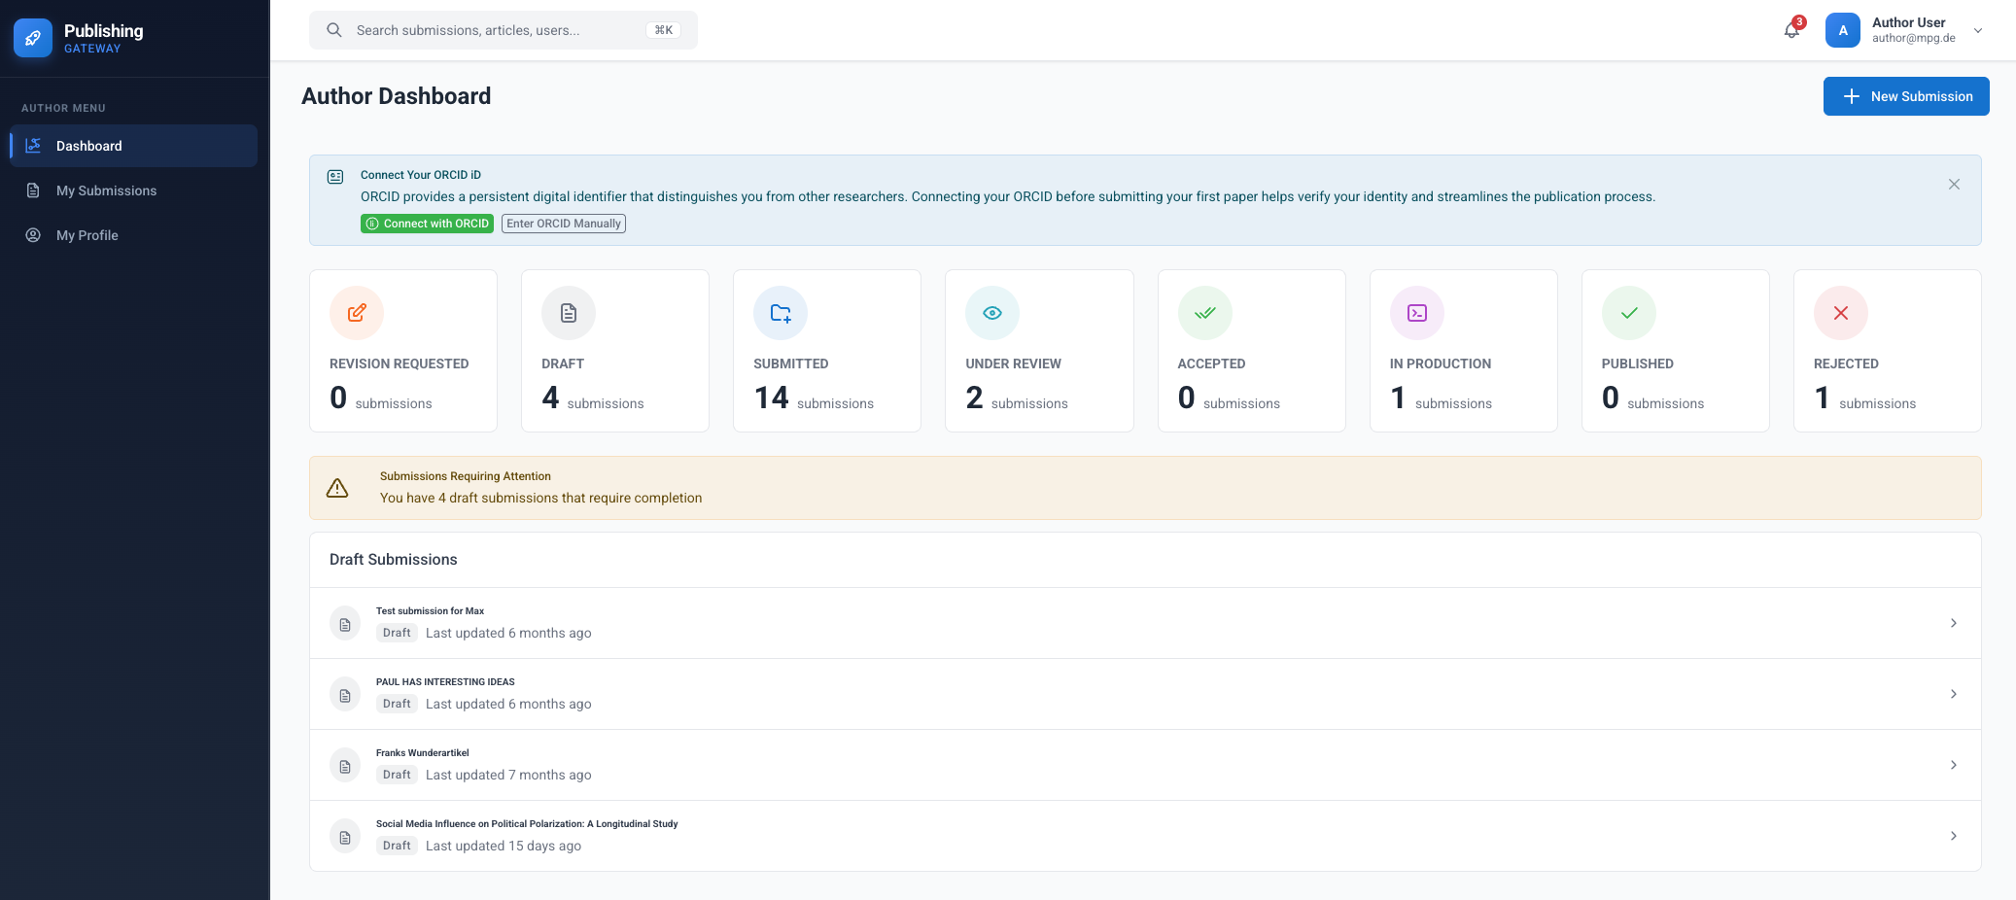This screenshot has height=900, width=2016.
Task: Click the Under Review eye icon
Action: (991, 313)
